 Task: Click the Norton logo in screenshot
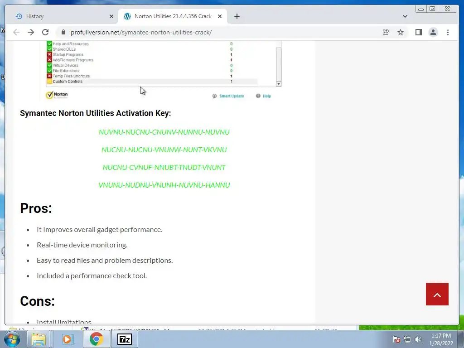(57, 95)
